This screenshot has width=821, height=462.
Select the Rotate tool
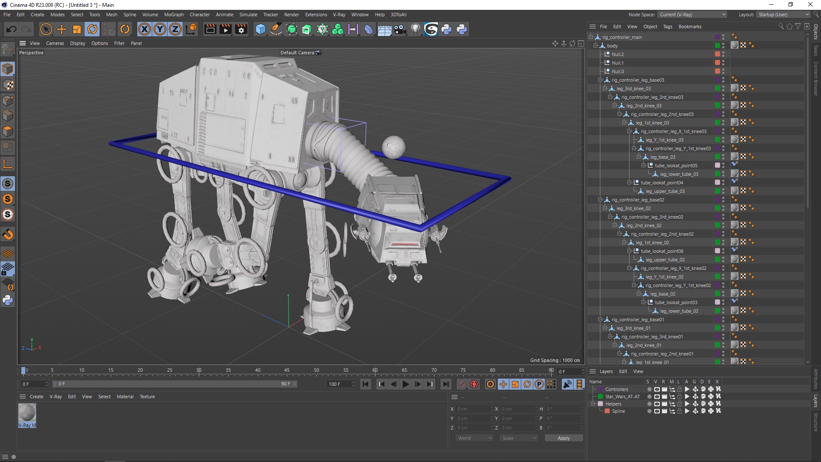point(92,29)
